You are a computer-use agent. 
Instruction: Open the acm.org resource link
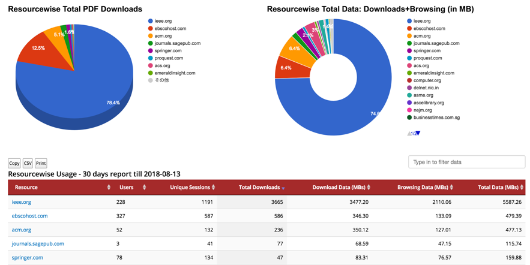pyautogui.click(x=21, y=230)
